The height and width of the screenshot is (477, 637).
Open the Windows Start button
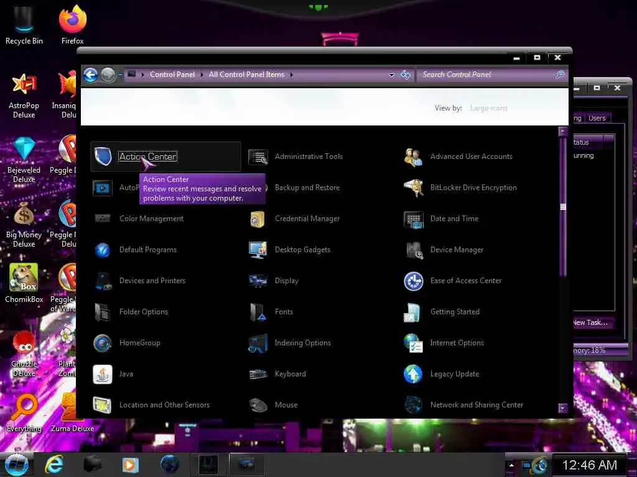click(x=17, y=465)
